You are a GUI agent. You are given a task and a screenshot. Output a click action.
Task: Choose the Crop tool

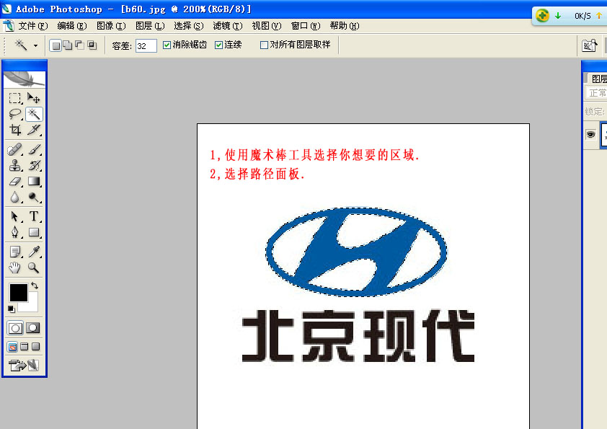pyautogui.click(x=14, y=130)
